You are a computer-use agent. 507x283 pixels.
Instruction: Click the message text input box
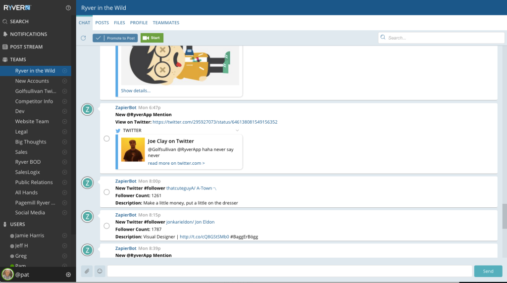[x=290, y=271]
